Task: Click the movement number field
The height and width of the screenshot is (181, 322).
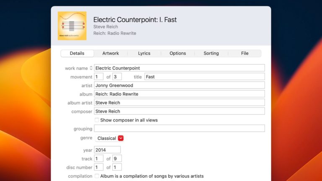Action: click(x=99, y=77)
